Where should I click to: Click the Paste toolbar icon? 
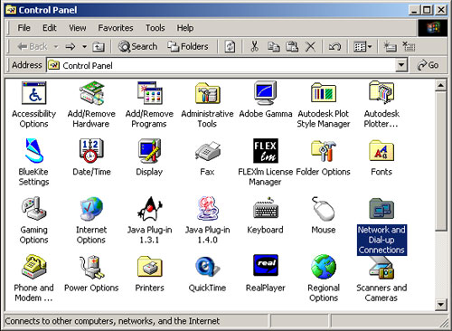tap(292, 47)
